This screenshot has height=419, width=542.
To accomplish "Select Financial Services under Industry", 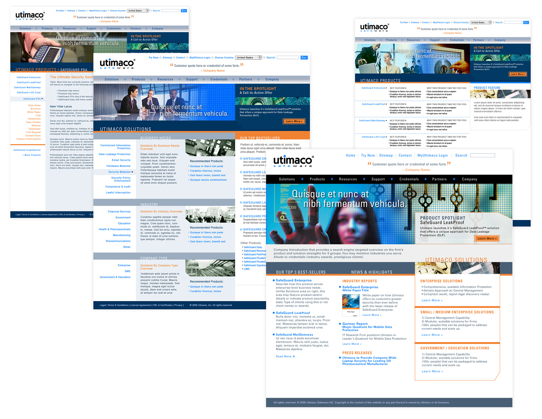I will tap(119, 212).
